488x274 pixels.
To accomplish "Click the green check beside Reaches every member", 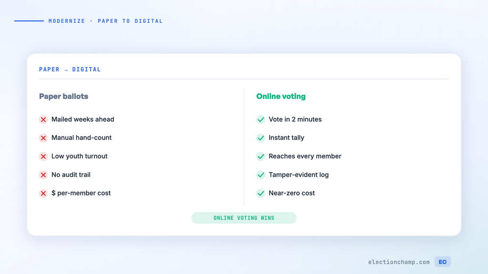I will (261, 156).
